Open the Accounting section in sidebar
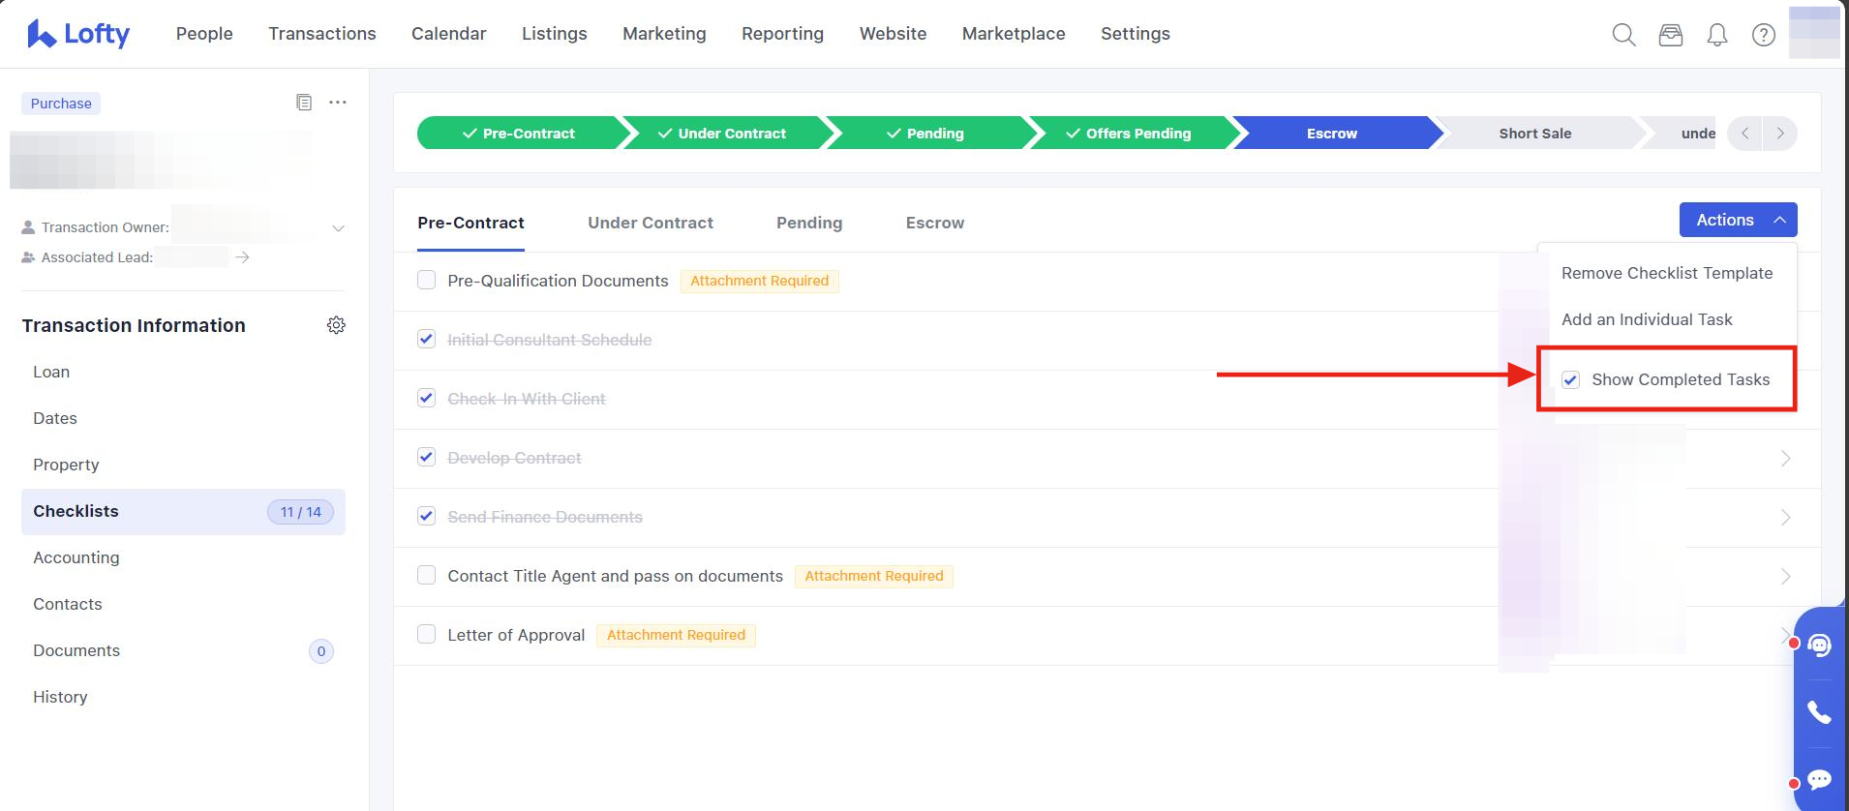The height and width of the screenshot is (811, 1849). pos(76,557)
